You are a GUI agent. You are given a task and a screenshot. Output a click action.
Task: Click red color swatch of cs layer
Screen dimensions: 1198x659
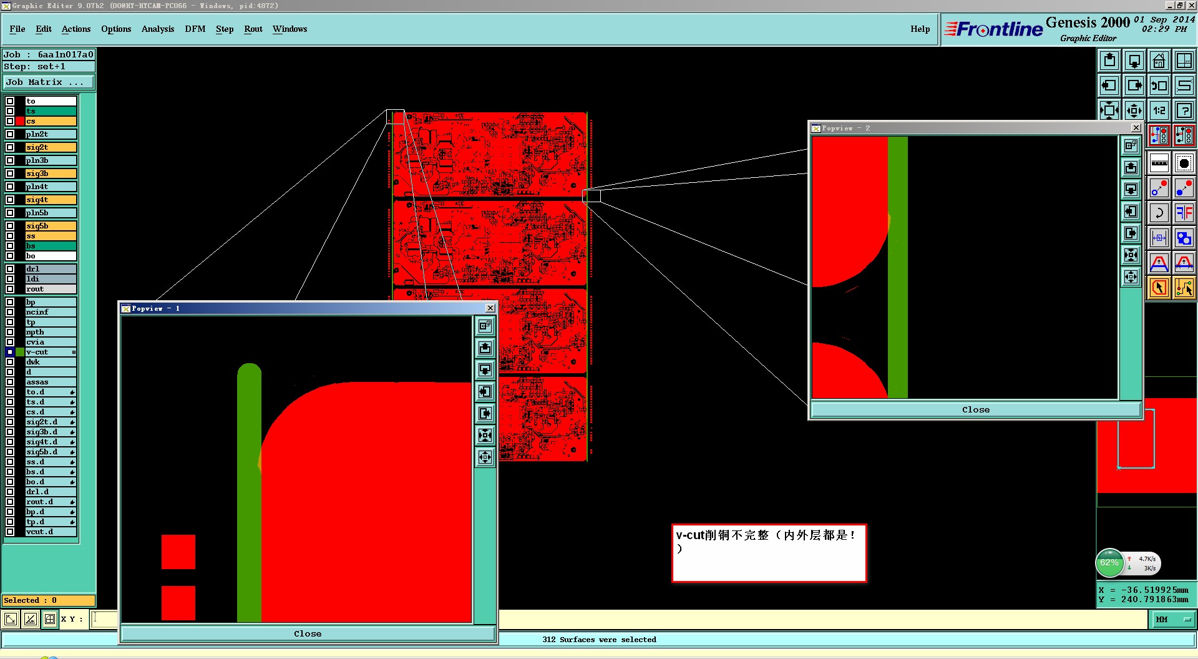tap(20, 121)
